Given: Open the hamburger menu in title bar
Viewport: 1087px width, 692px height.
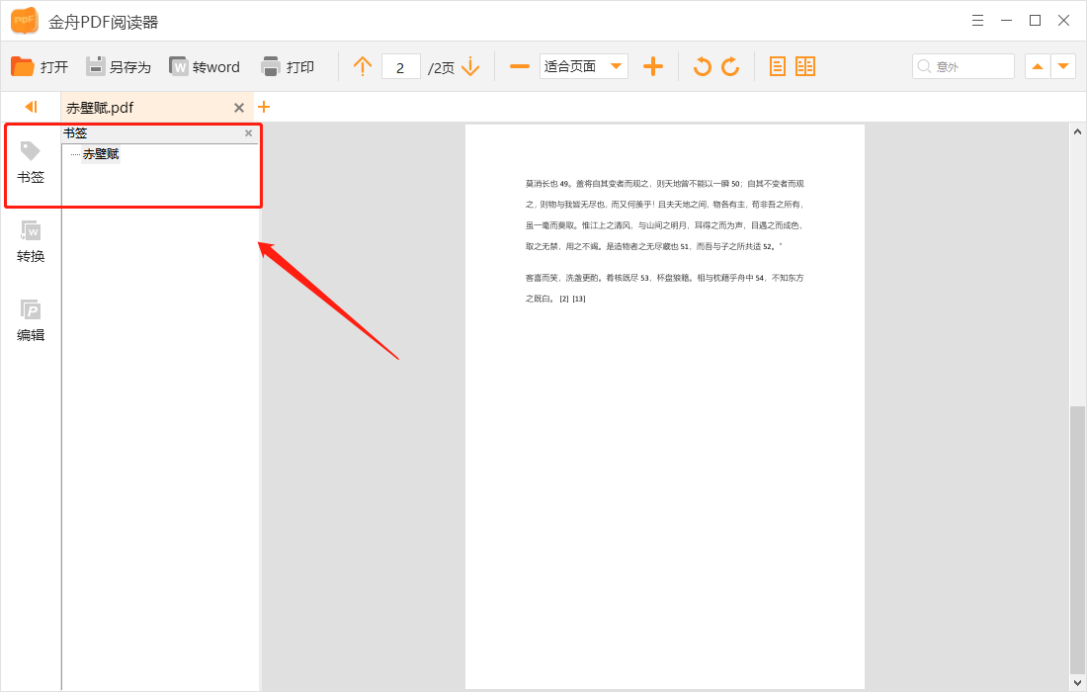Looking at the screenshot, I should [x=977, y=21].
